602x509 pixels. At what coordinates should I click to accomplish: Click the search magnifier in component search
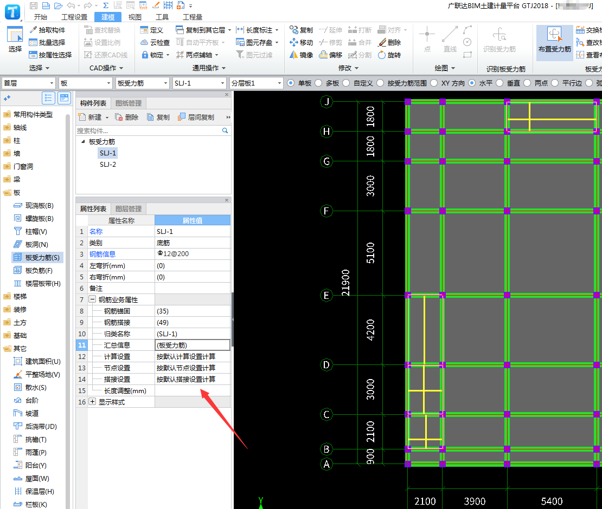[225, 130]
